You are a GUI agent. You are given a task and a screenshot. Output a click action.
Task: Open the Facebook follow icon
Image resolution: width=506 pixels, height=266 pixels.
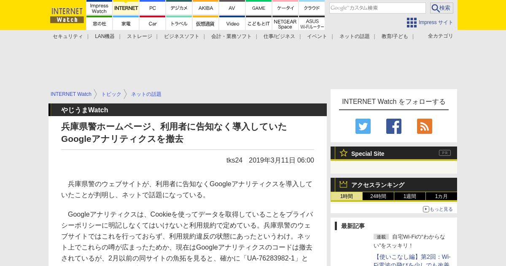tap(394, 126)
